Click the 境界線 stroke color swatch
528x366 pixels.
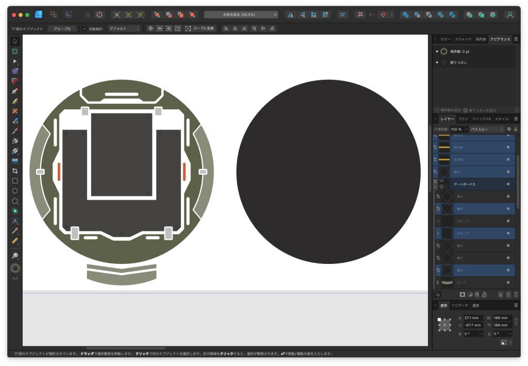(443, 52)
